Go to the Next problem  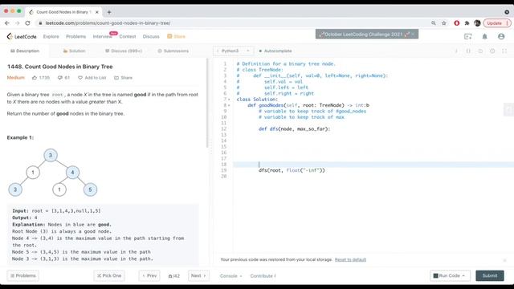[198, 275]
